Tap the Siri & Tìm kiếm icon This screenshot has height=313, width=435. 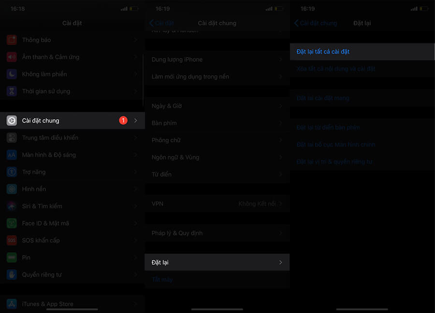pyautogui.click(x=12, y=206)
